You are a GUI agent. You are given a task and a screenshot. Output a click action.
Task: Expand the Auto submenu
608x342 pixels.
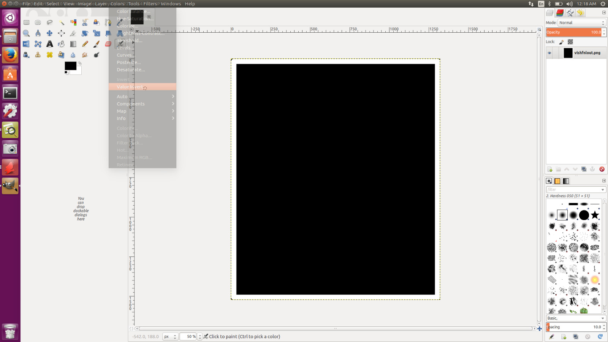pos(142,97)
